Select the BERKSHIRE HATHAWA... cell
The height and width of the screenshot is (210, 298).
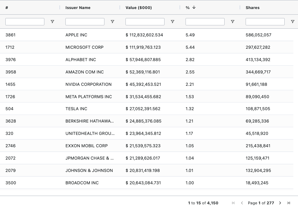click(x=89, y=121)
